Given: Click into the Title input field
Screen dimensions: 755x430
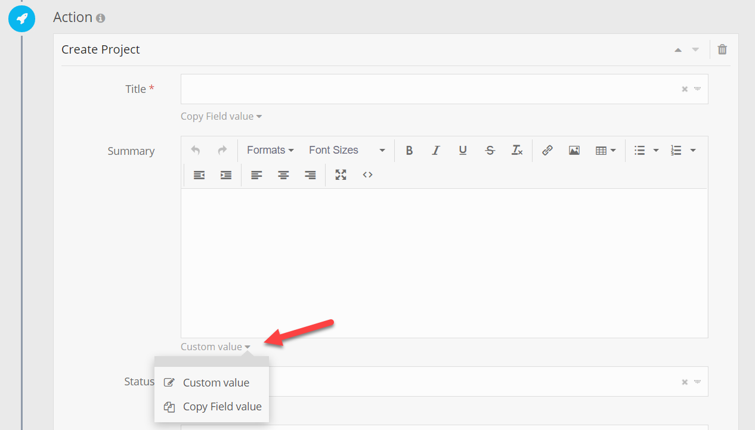Looking at the screenshot, I should pos(429,89).
